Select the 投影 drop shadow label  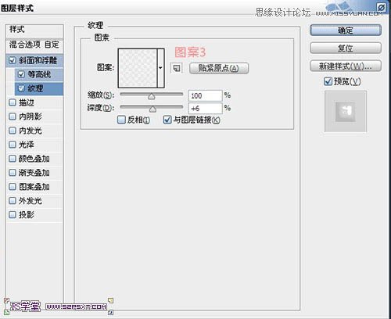[26, 214]
